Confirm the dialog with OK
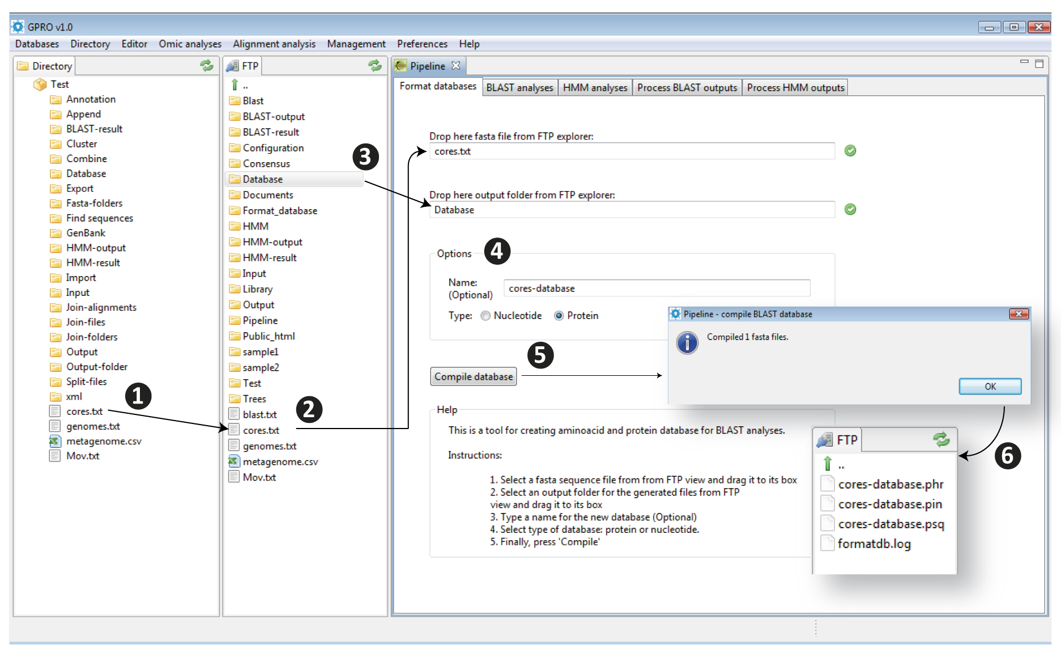The height and width of the screenshot is (653, 1061). 990,387
